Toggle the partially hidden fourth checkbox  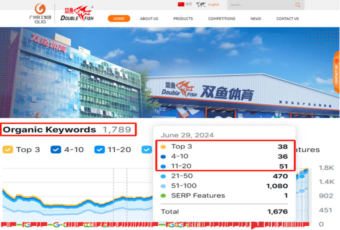(147, 149)
